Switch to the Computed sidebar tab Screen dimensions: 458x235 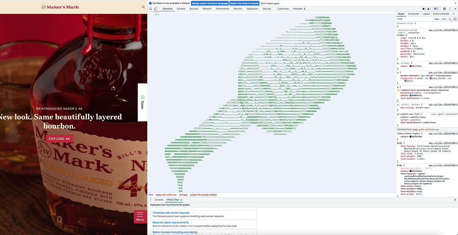point(413,14)
